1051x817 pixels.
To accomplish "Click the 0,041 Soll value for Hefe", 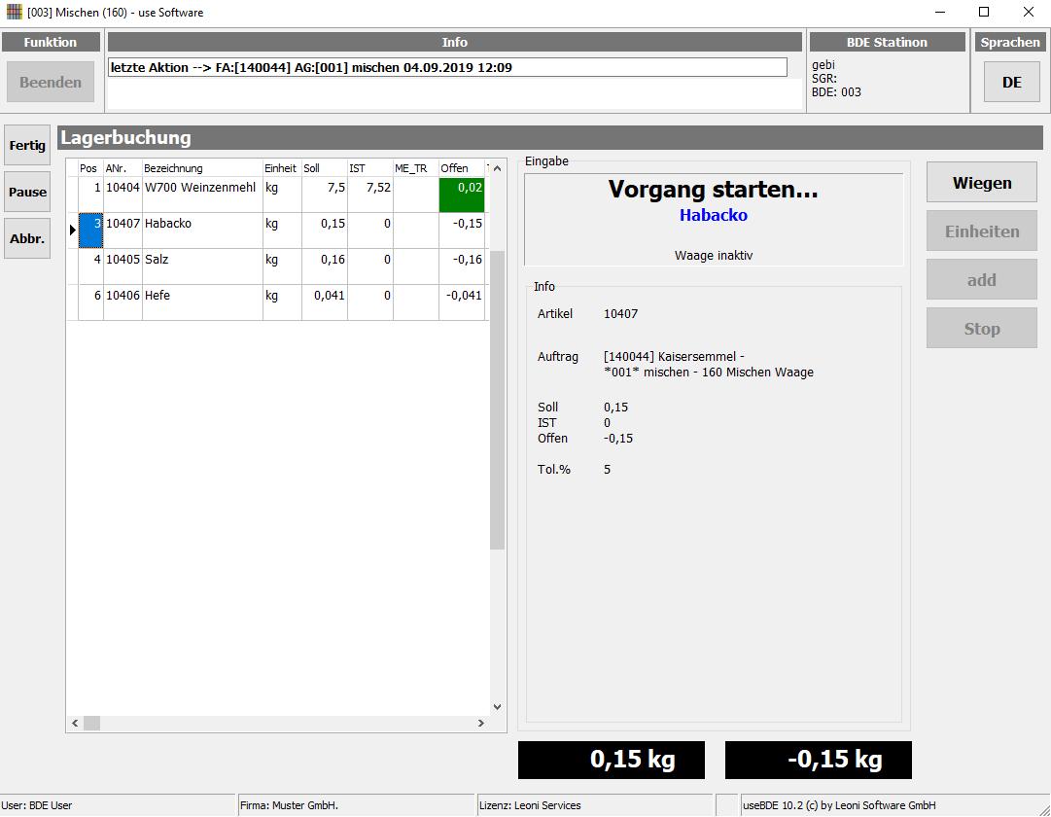I will (x=330, y=295).
